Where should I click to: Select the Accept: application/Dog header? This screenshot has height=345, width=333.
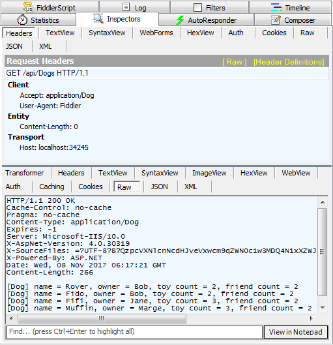[57, 95]
